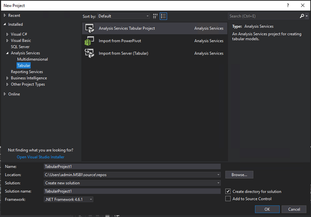Select the Visual C# category label
311x217 pixels.
(x=19, y=34)
